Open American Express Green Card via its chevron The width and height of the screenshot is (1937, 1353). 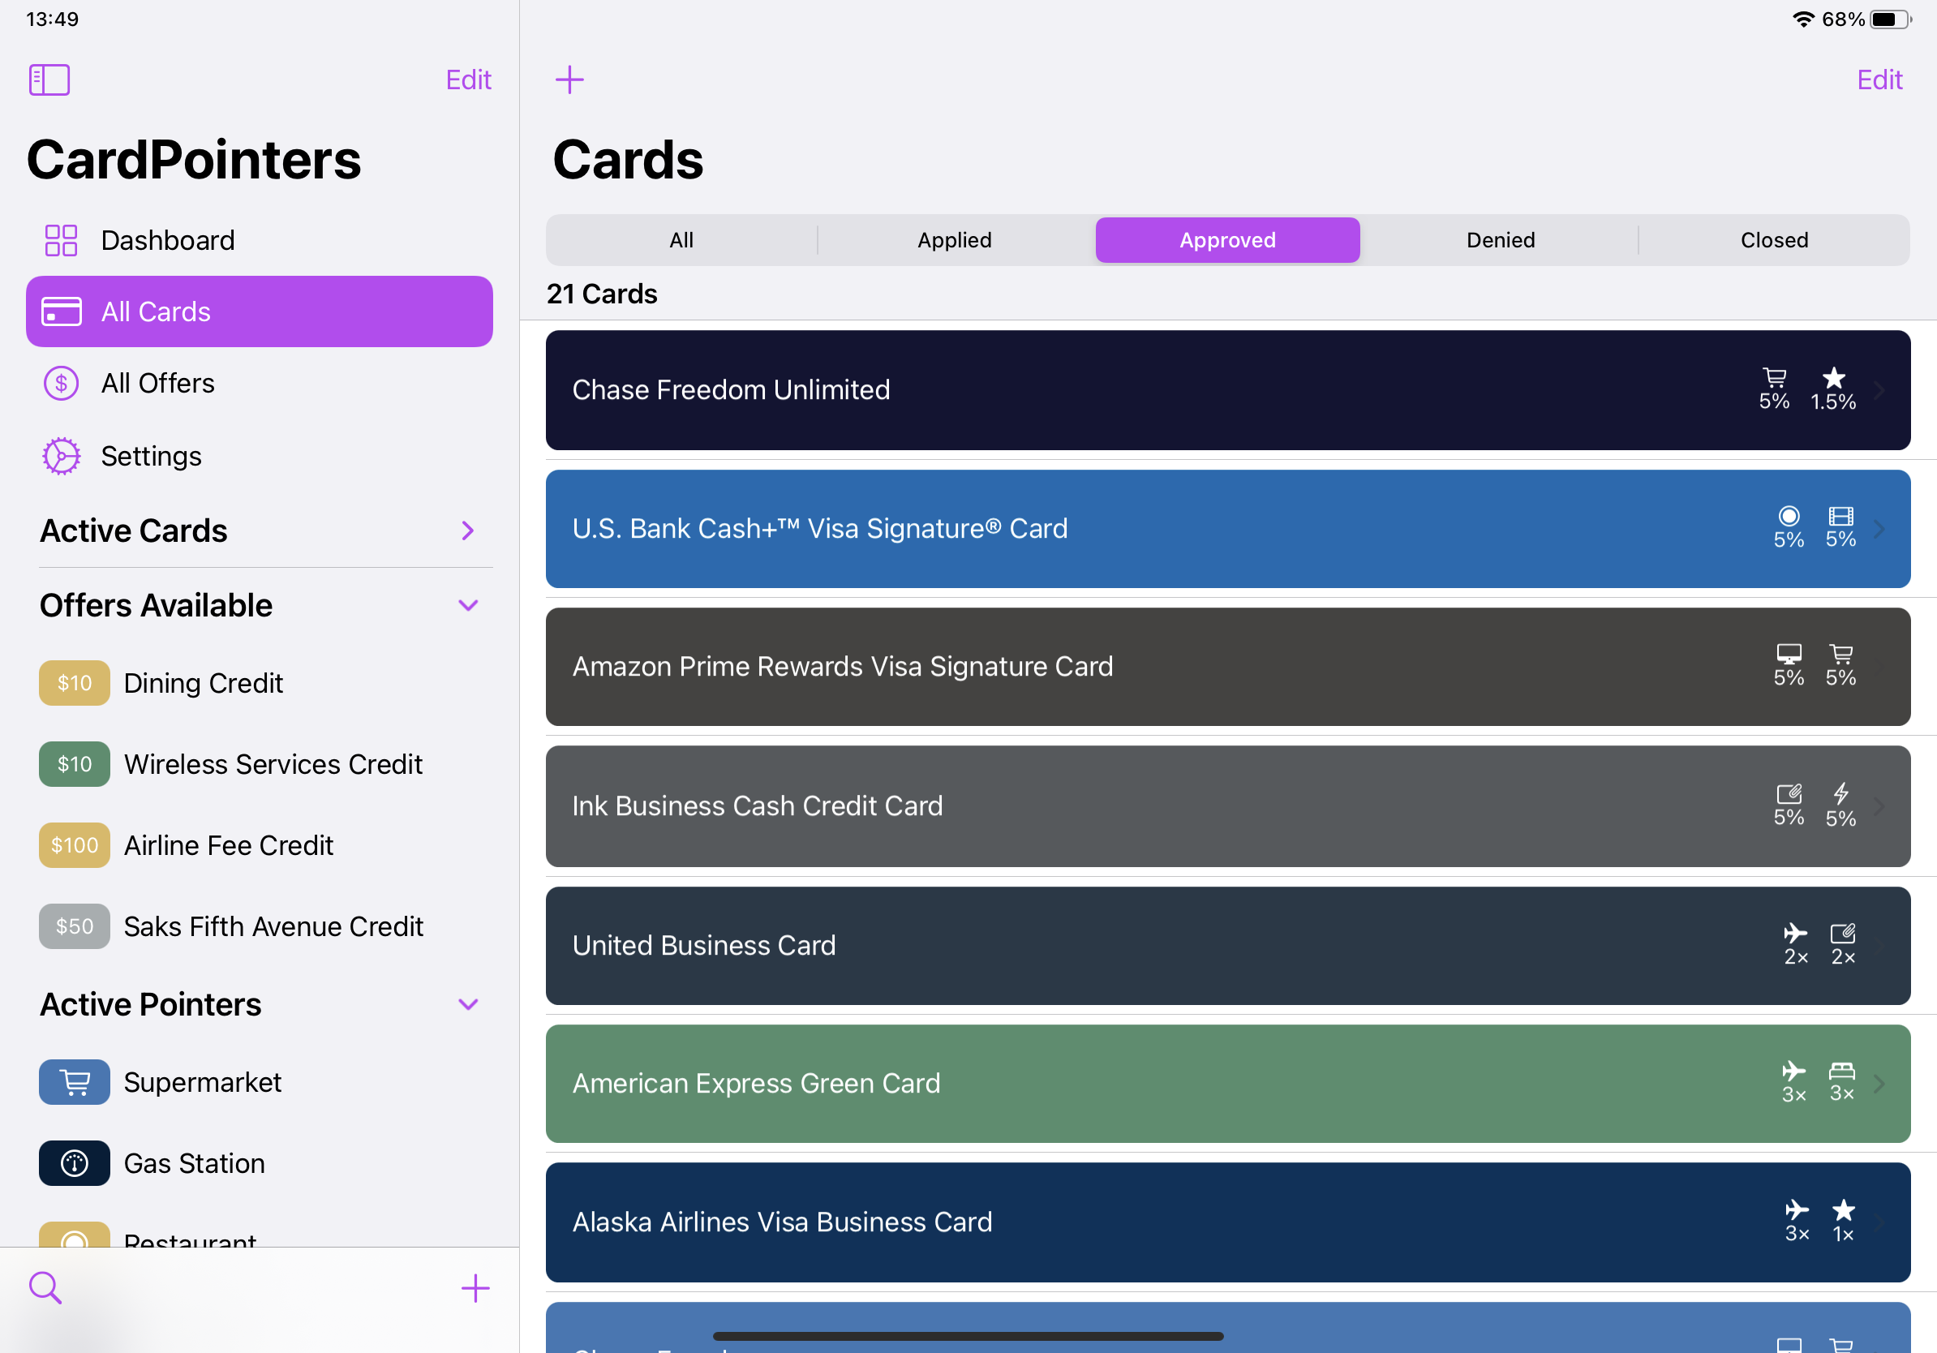click(1879, 1084)
